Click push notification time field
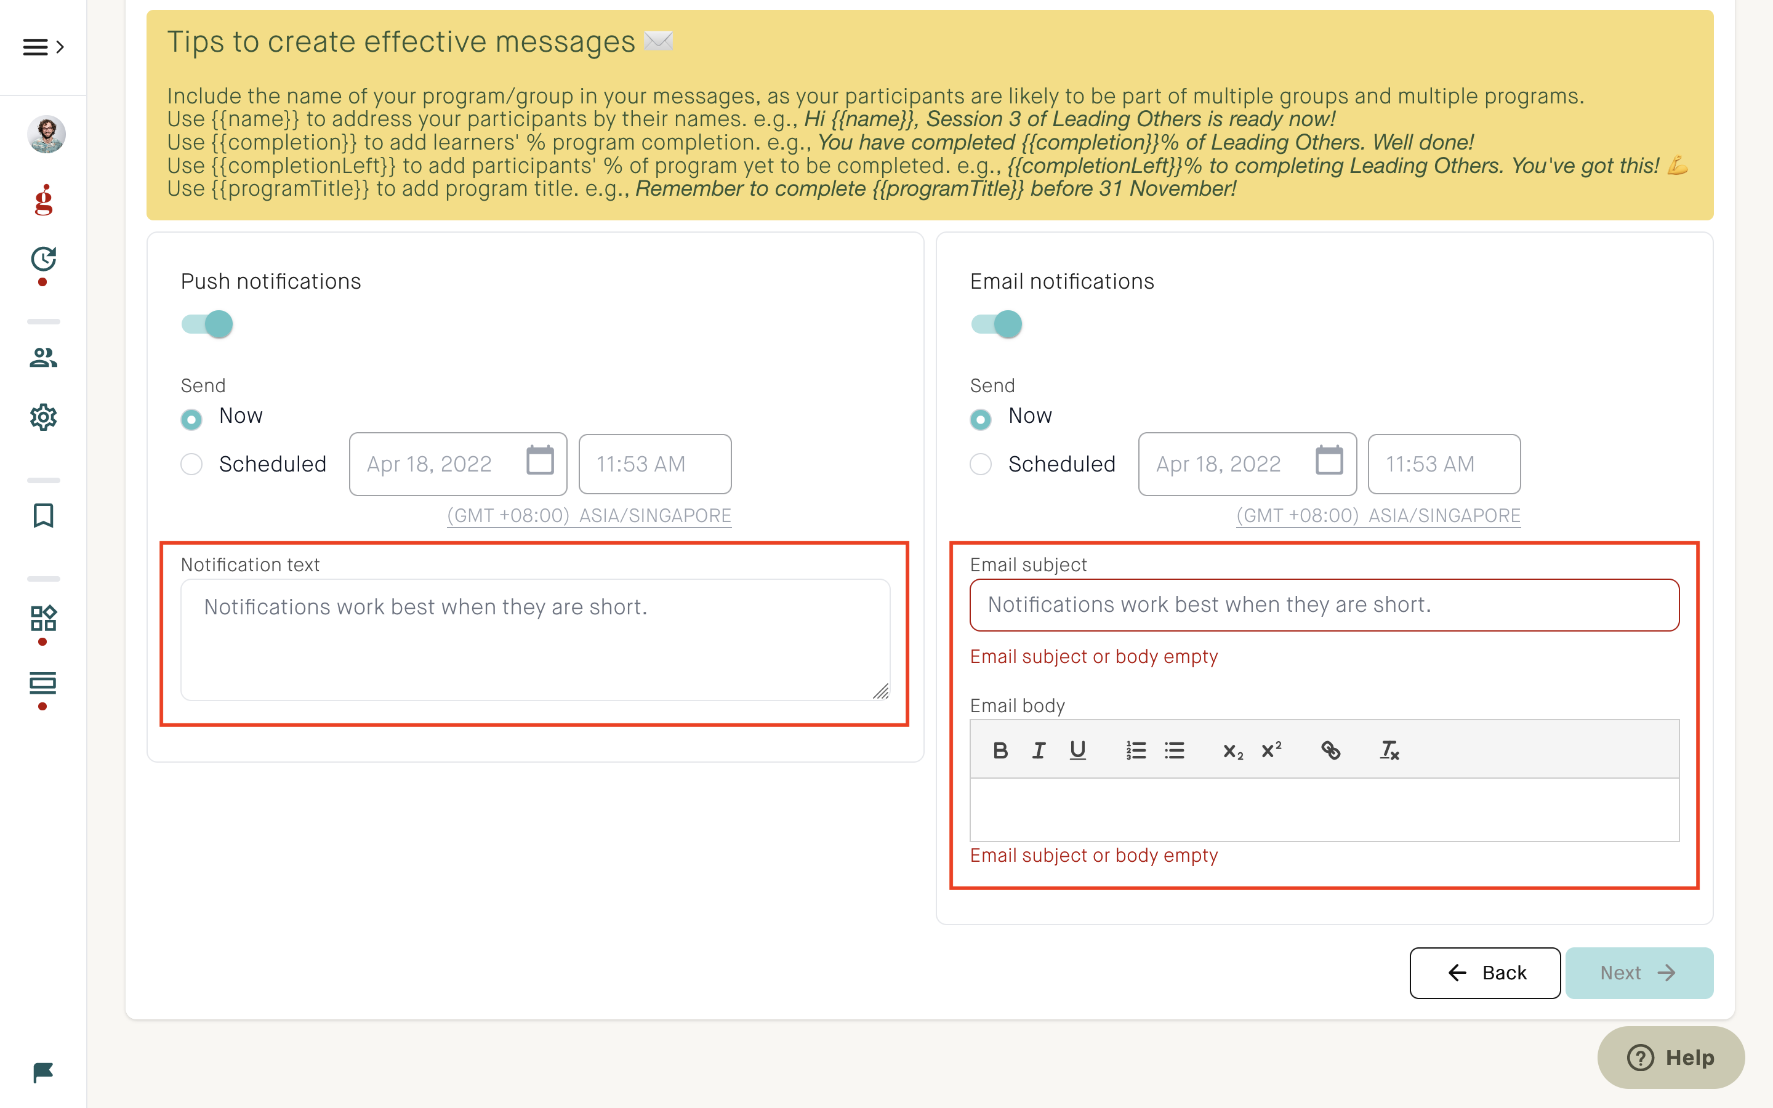1773x1108 pixels. pos(655,464)
